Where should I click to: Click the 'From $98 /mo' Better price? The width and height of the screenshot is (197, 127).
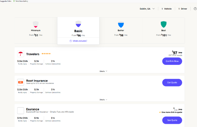click(121, 35)
